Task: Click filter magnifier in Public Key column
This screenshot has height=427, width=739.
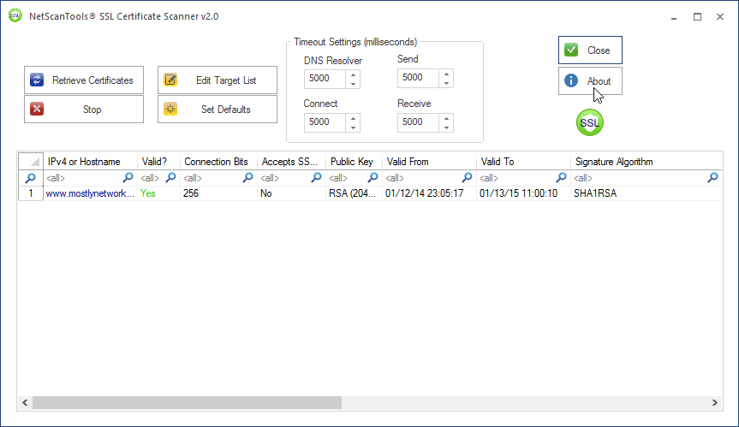Action: tap(372, 177)
